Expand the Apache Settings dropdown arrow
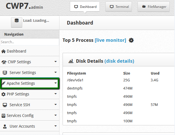The image size is (175, 135). click(x=56, y=83)
